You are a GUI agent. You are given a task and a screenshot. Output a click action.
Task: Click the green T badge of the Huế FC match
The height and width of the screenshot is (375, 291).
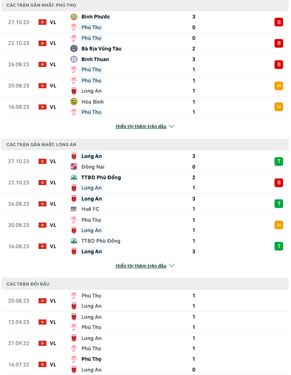click(279, 204)
